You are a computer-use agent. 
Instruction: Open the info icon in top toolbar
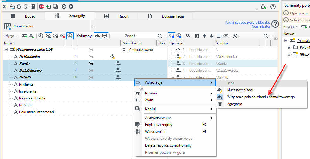point(26,7)
